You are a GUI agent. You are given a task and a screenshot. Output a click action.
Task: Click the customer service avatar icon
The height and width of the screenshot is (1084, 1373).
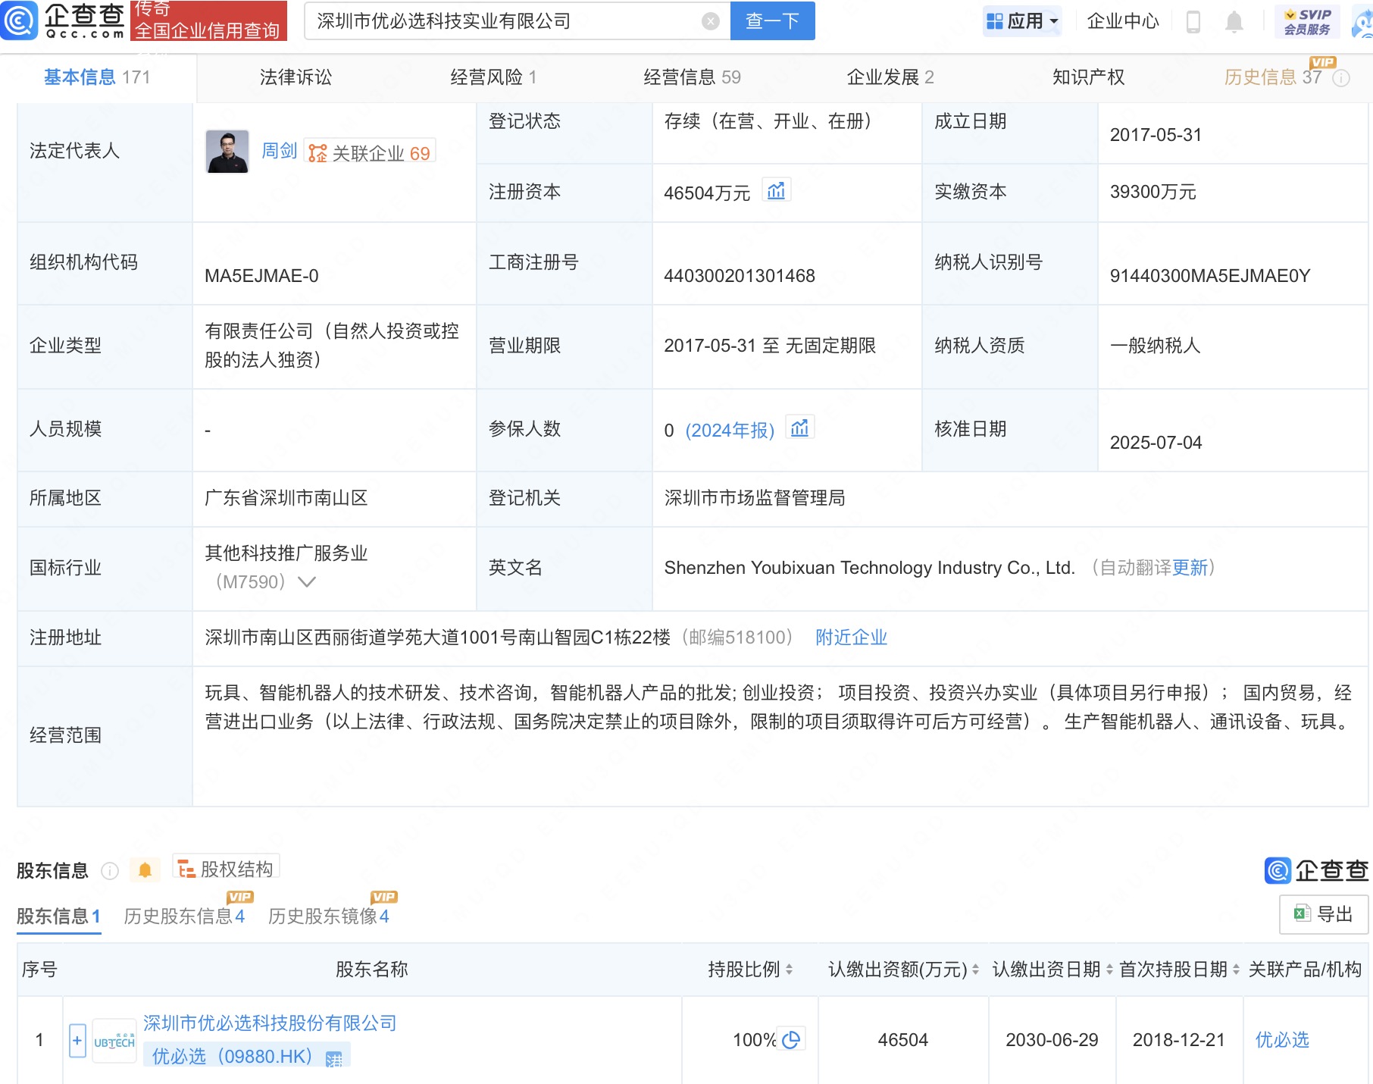1362,21
